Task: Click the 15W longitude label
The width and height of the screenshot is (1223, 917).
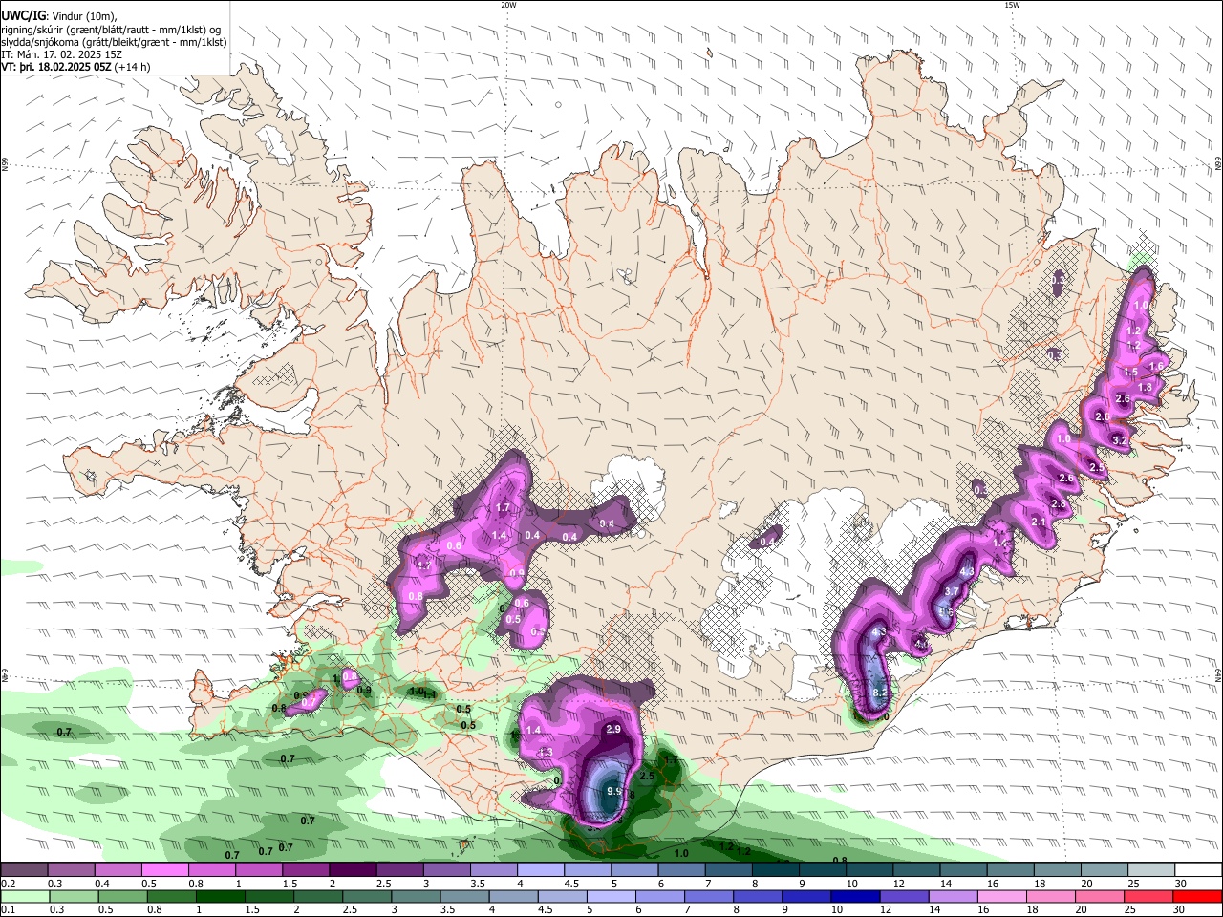Action: point(1012,5)
